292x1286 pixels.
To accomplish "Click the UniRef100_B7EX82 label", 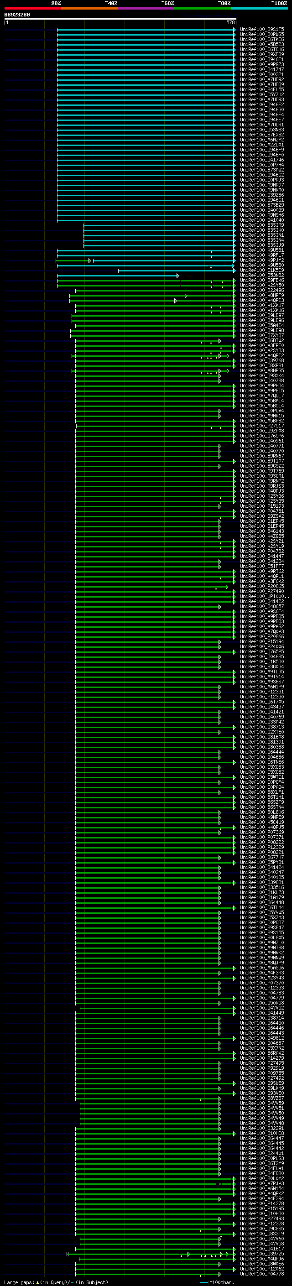I will coord(262,135).
